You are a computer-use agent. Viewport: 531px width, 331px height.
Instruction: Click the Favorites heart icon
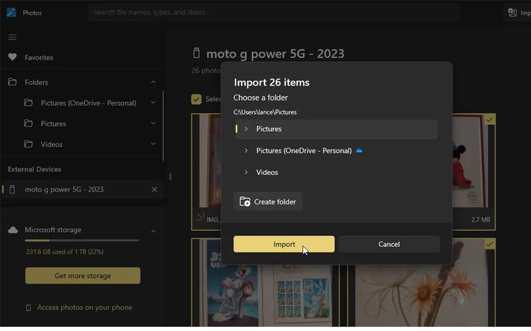tap(13, 57)
